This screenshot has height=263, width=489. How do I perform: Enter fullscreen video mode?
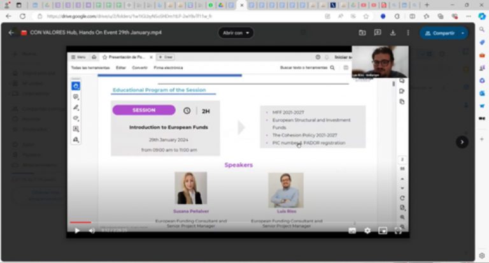[398, 231]
